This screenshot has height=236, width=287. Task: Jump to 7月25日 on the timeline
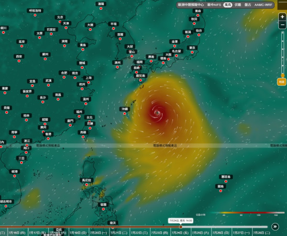(200, 233)
